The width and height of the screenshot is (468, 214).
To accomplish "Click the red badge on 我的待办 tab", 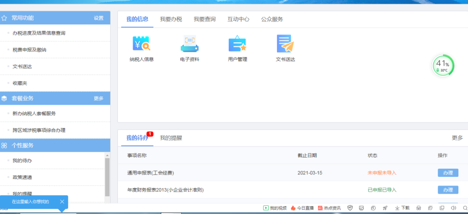I will [x=150, y=134].
